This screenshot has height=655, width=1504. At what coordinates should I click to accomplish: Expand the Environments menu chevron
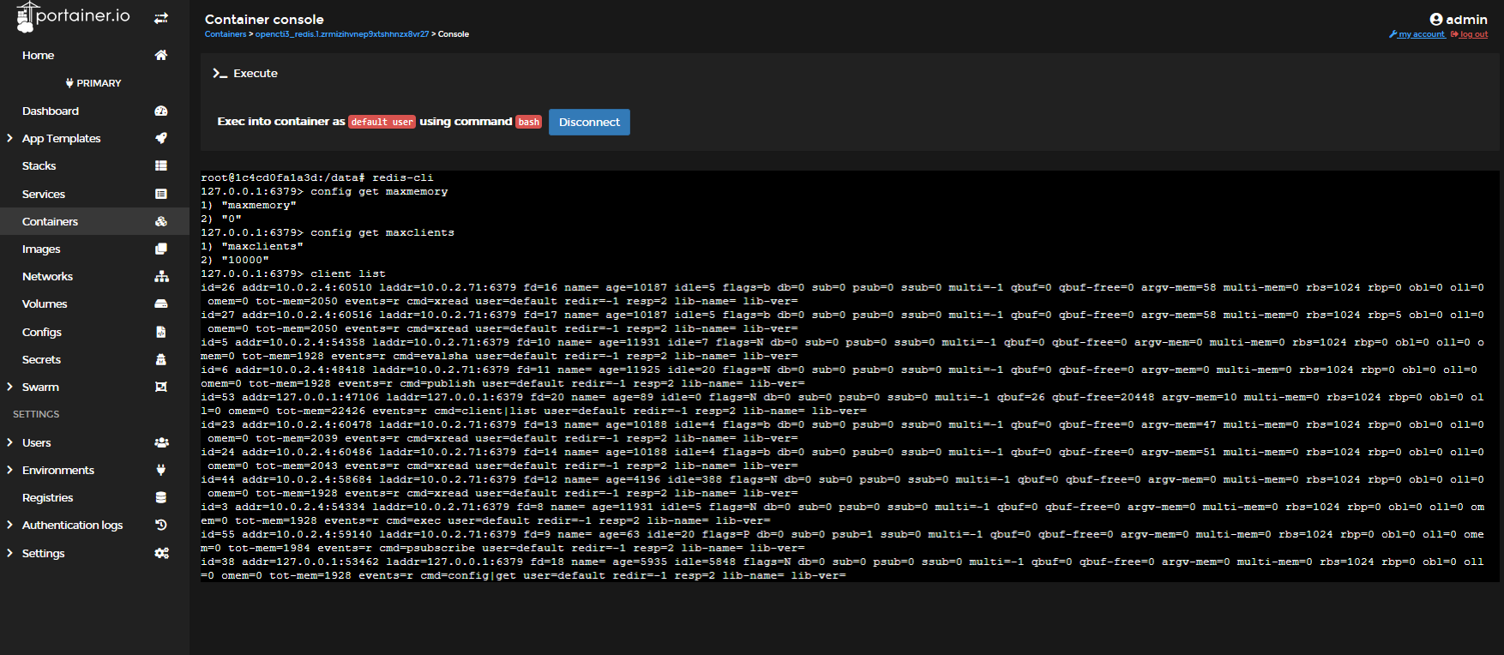pos(9,470)
